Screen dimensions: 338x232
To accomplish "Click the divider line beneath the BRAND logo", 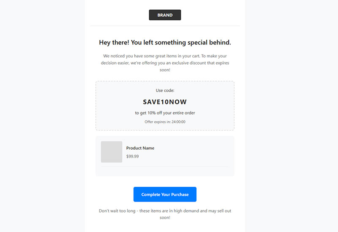I will [165, 26].
